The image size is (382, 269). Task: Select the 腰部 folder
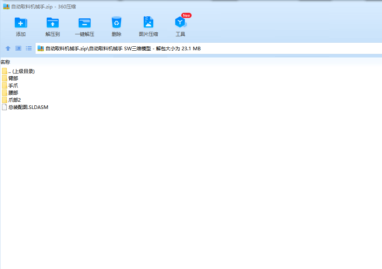10,93
